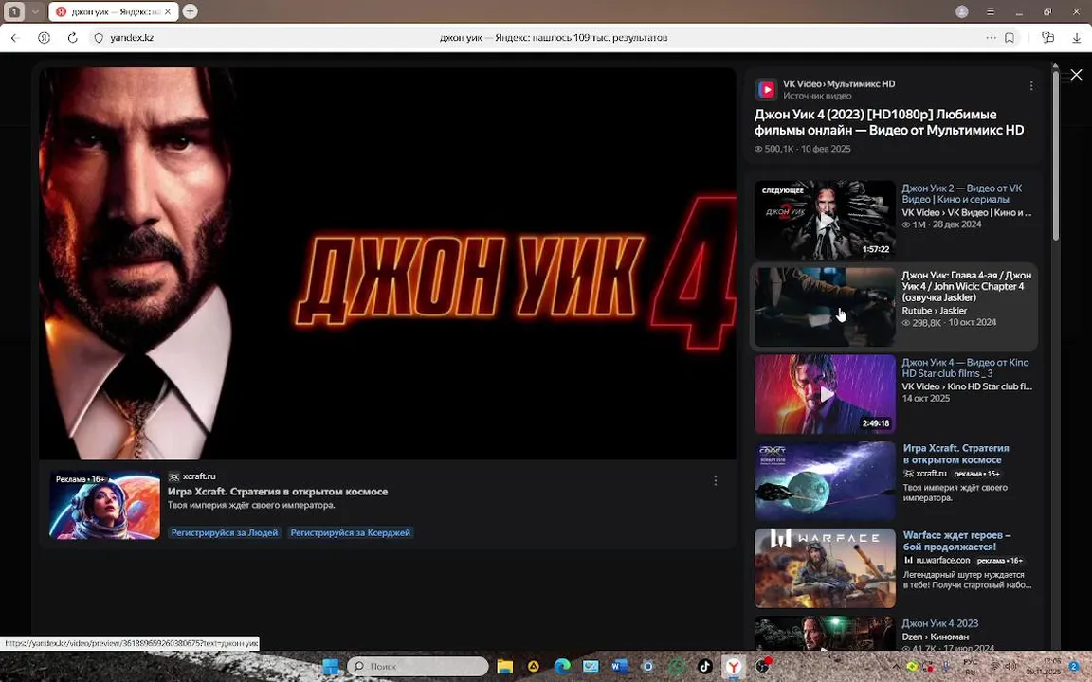Open the VK Video source logo

[x=766, y=89]
